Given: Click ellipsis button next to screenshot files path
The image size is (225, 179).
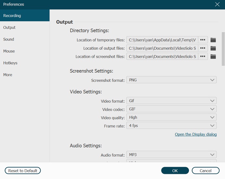Looking at the screenshot, I should click(203, 57).
